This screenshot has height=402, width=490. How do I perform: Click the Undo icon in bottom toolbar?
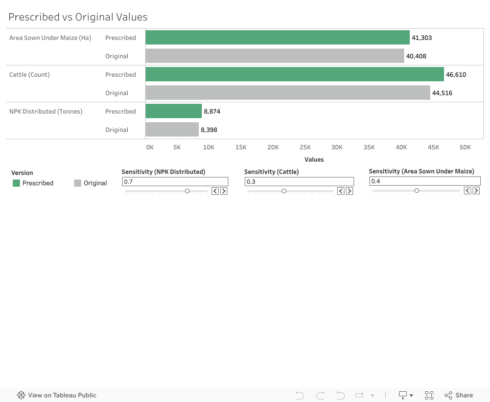point(300,395)
